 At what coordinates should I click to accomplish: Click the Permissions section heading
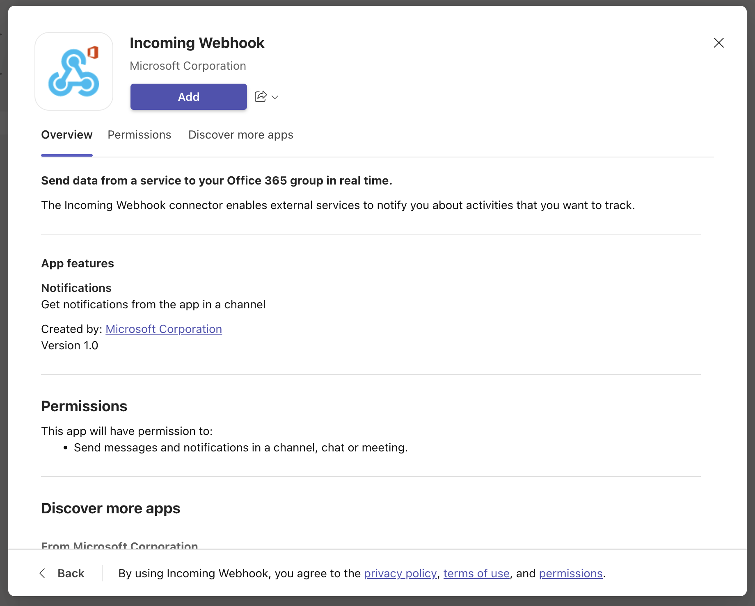(84, 406)
